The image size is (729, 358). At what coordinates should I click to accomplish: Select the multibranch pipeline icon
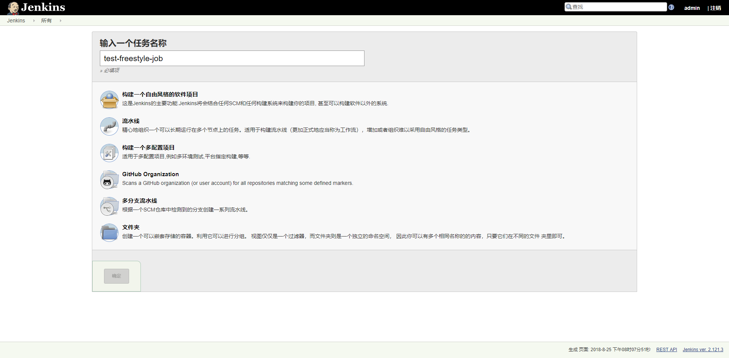[109, 206]
